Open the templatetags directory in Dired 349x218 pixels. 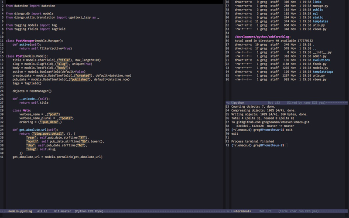point(324,72)
